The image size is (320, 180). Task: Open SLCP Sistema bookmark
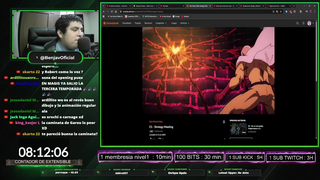coord(150,16)
